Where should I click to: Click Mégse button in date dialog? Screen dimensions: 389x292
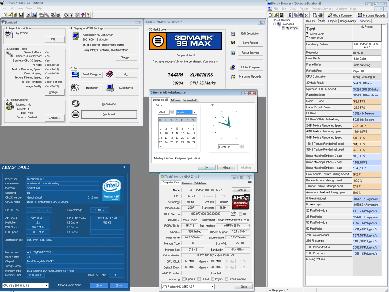pyautogui.click(x=226, y=167)
